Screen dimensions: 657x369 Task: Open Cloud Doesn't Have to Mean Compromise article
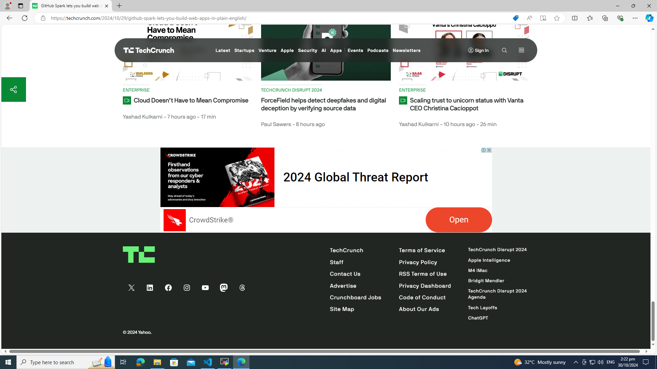click(x=191, y=100)
